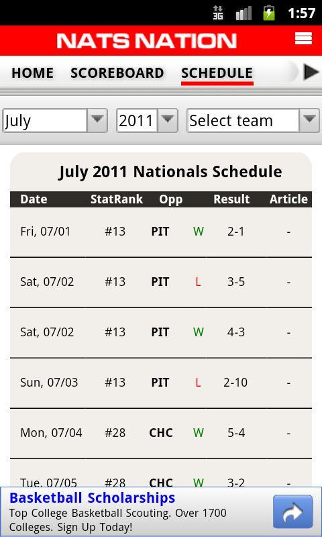
Task: Open Basketball Scholarships ad link
Action: [93, 497]
